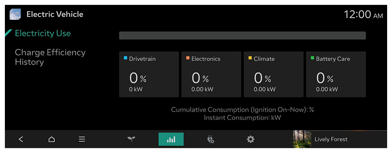Image resolution: width=392 pixels, height=153 pixels.
Task: Tap the Electronics consumption card
Action: 211,74
